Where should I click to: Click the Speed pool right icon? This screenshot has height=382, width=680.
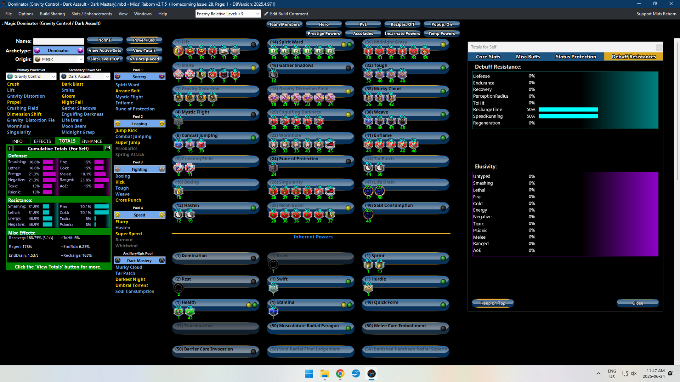[x=162, y=215]
